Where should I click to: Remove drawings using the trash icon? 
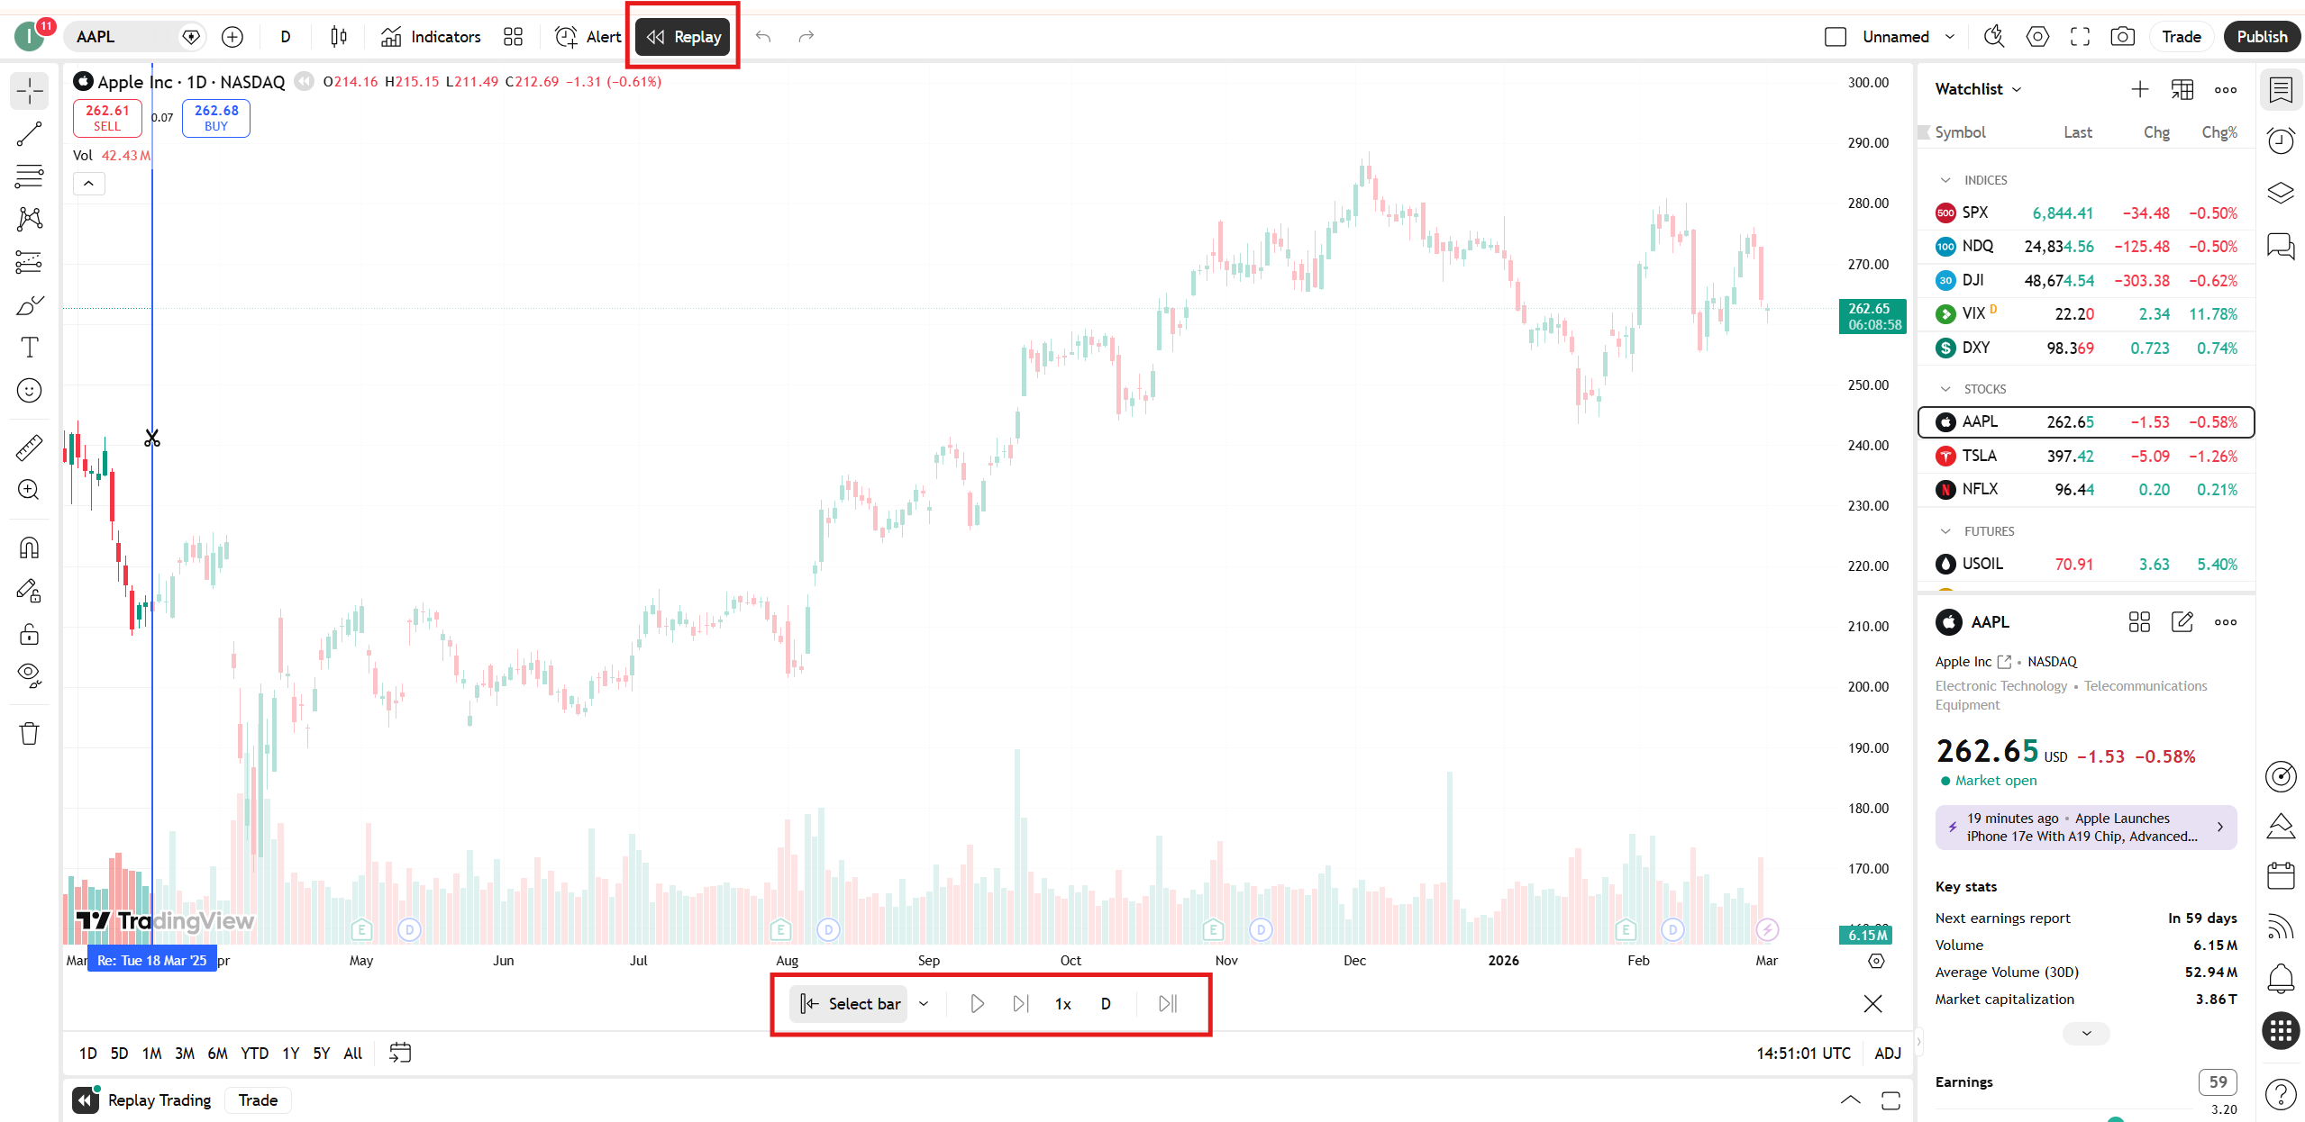pos(29,733)
